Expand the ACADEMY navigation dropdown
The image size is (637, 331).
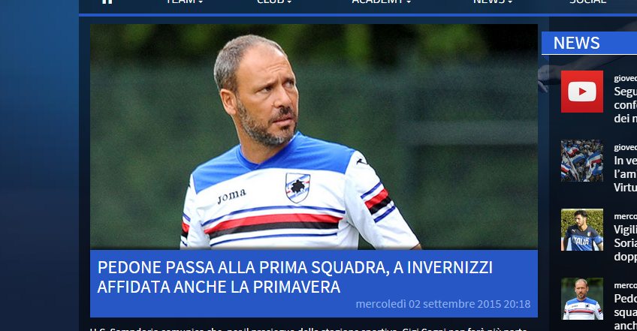tap(382, 2)
